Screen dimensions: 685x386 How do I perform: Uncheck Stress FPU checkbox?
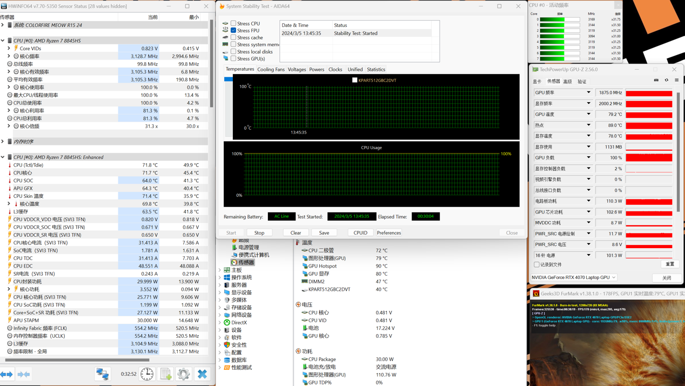click(x=233, y=30)
